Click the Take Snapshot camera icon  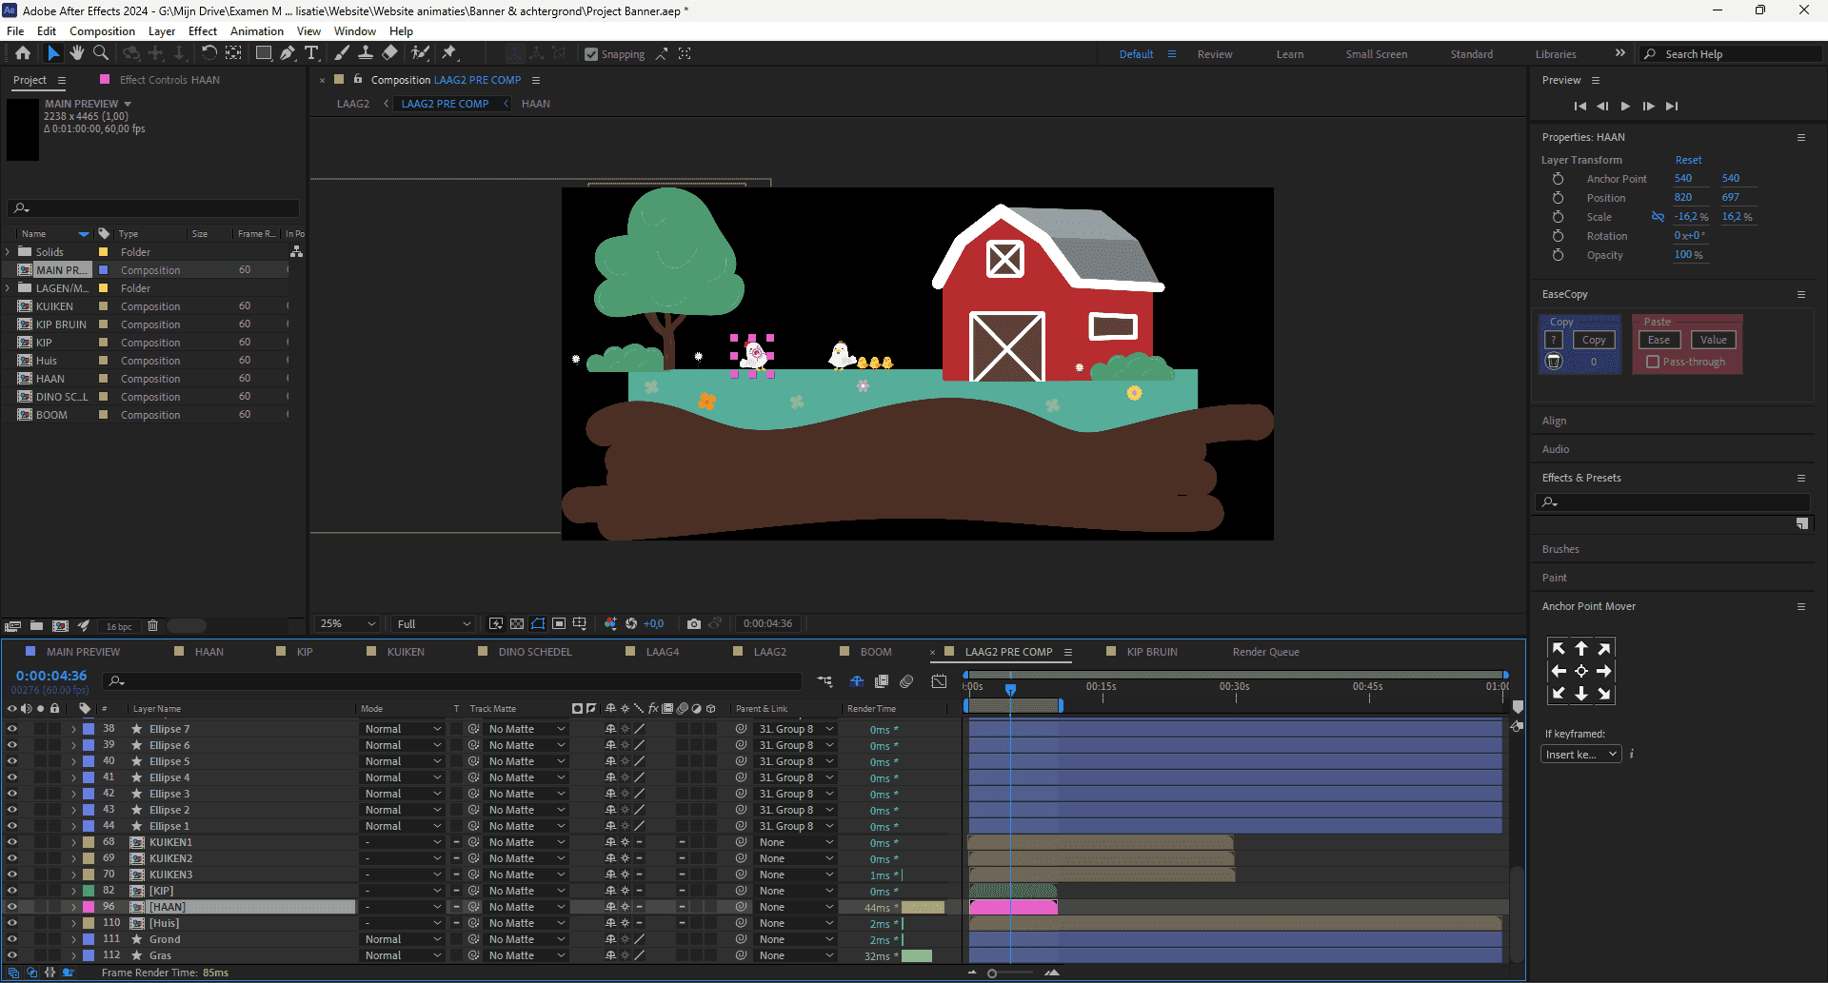(694, 624)
